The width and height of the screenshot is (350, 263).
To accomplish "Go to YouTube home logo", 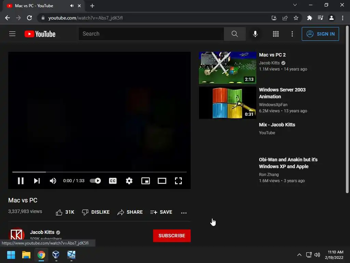I will (40, 34).
